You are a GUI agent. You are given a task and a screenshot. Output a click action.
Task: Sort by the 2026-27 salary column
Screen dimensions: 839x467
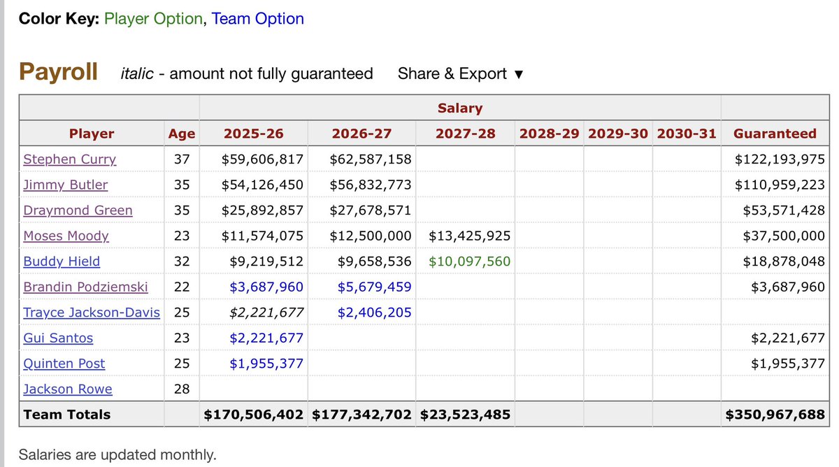(x=361, y=134)
